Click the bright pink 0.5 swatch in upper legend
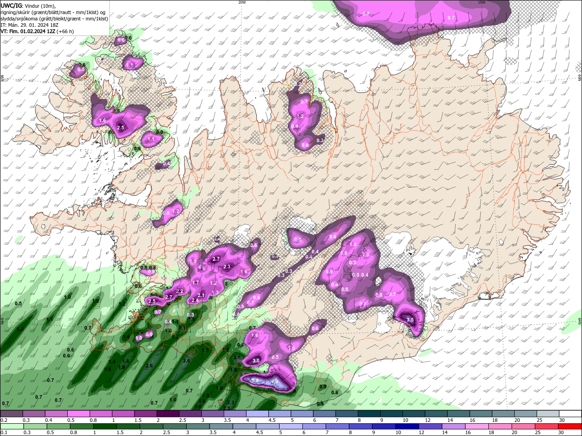582x436 pixels. tap(78, 414)
